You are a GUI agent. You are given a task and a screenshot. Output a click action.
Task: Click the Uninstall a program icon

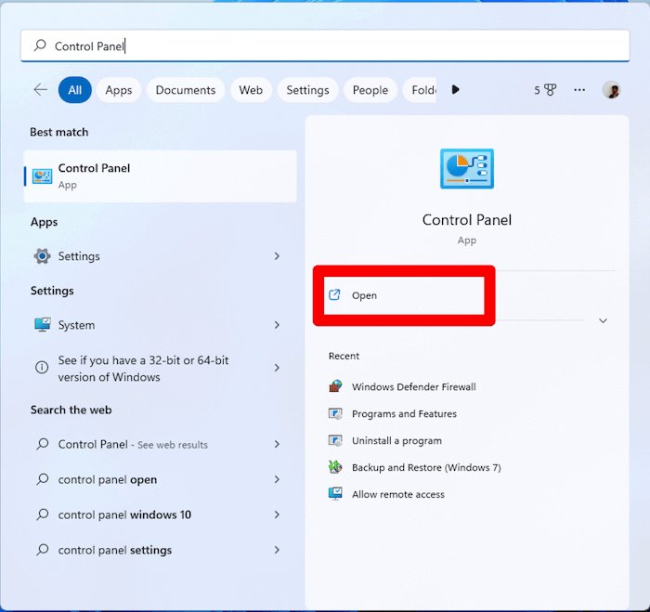coord(335,440)
